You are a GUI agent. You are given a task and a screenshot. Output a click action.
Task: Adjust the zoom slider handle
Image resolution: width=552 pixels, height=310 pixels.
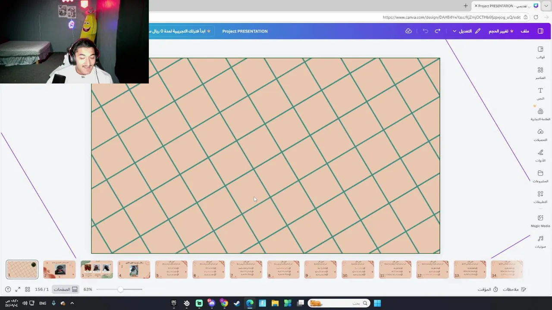120,289
